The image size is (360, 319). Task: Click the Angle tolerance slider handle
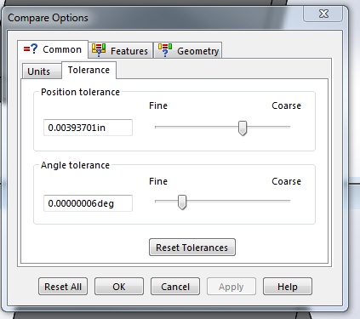182,202
